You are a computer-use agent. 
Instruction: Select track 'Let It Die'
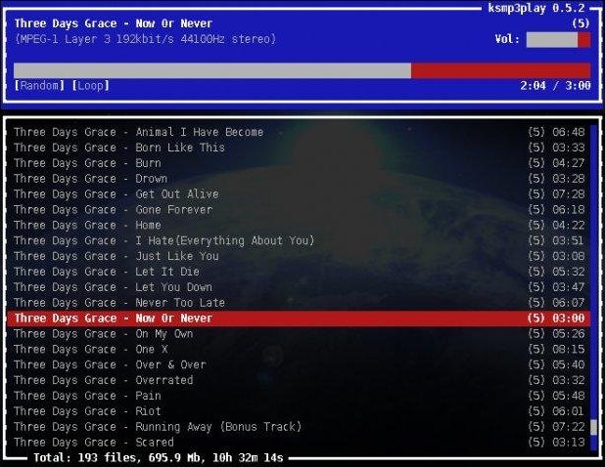pos(299,272)
